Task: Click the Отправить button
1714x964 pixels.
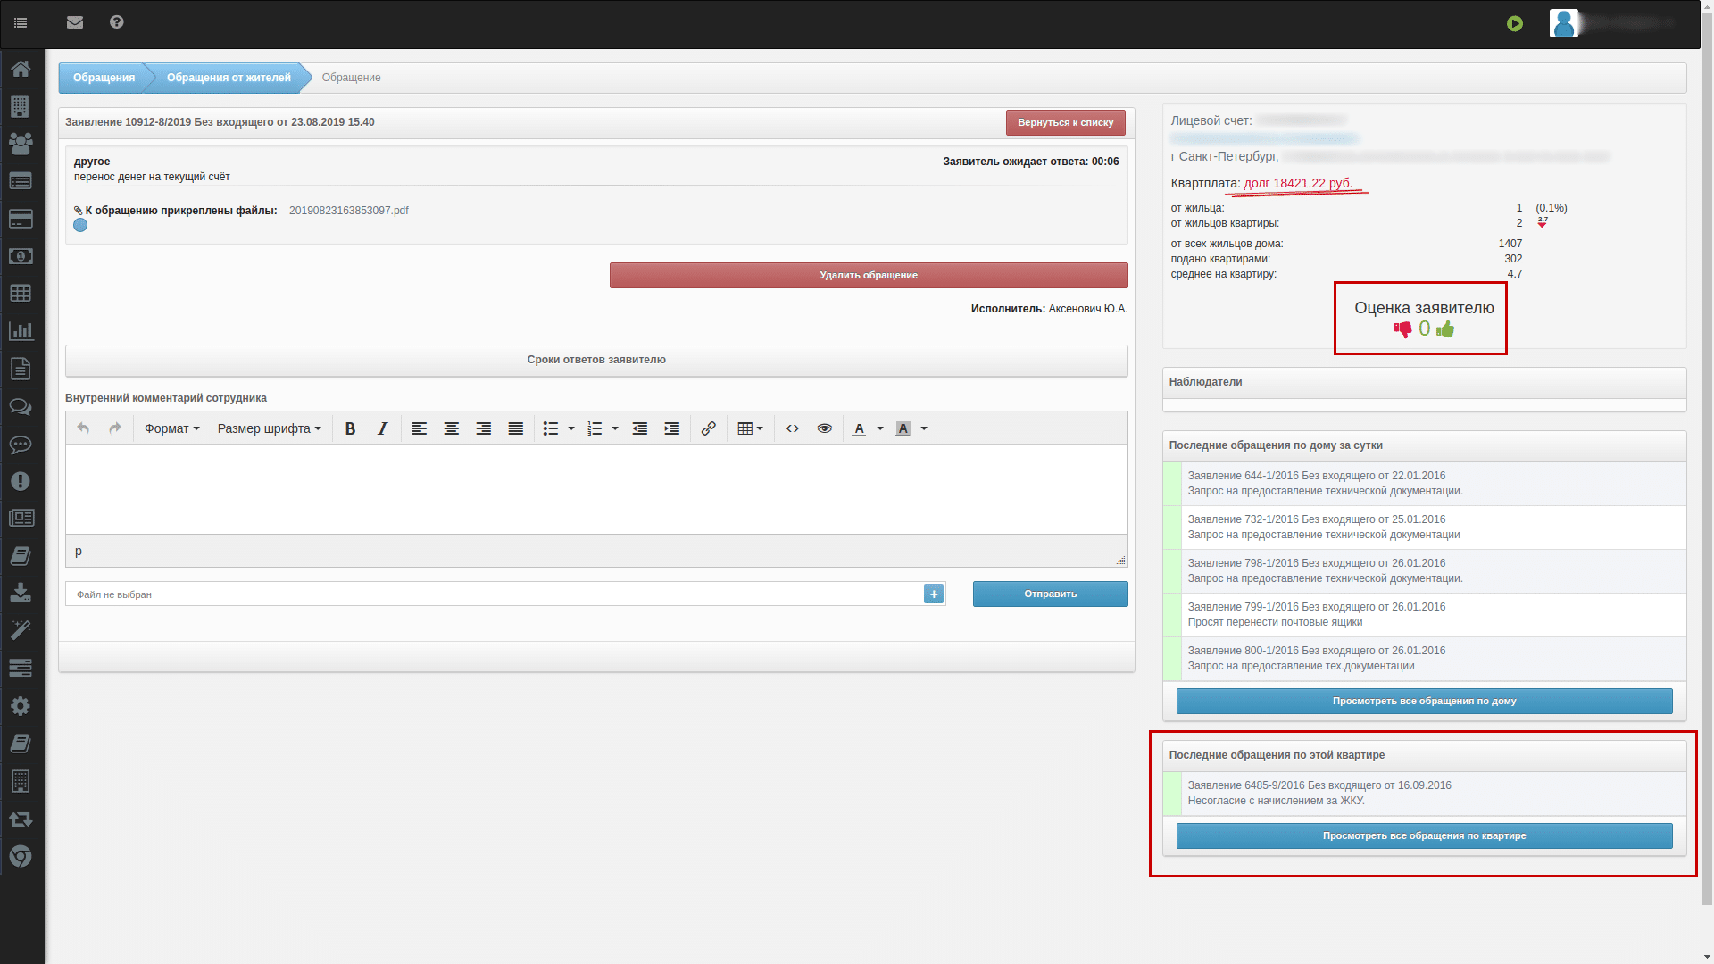Action: click(1050, 594)
